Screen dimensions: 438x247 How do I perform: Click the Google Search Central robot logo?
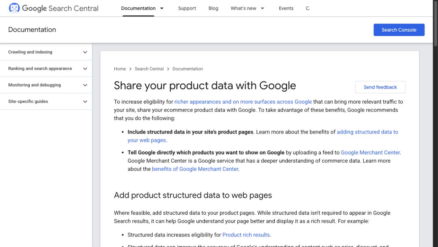(14, 8)
